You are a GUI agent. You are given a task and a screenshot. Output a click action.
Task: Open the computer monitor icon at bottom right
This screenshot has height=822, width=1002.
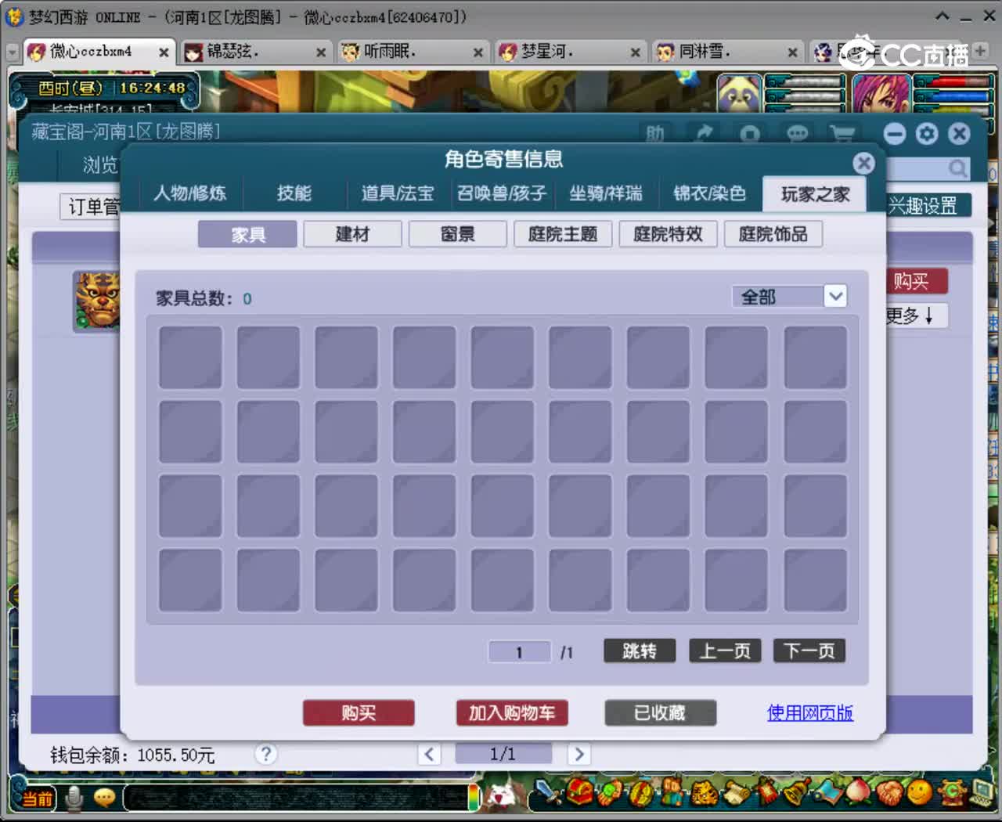pyautogui.click(x=983, y=791)
